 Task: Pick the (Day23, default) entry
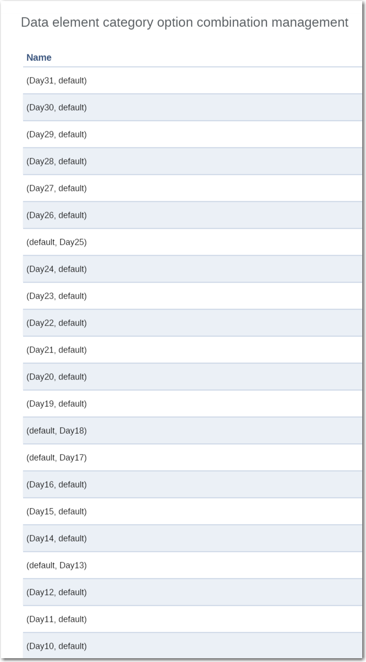[x=57, y=296]
